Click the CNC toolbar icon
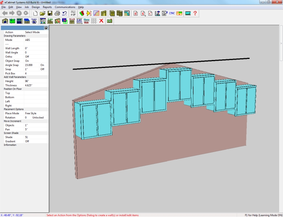 click(x=172, y=13)
